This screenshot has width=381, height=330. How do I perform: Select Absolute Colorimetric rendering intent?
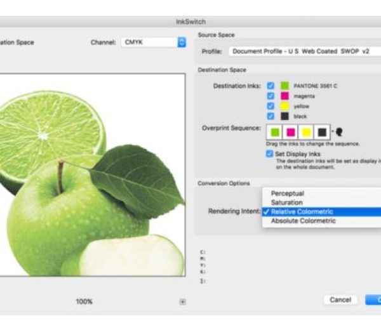coord(304,221)
